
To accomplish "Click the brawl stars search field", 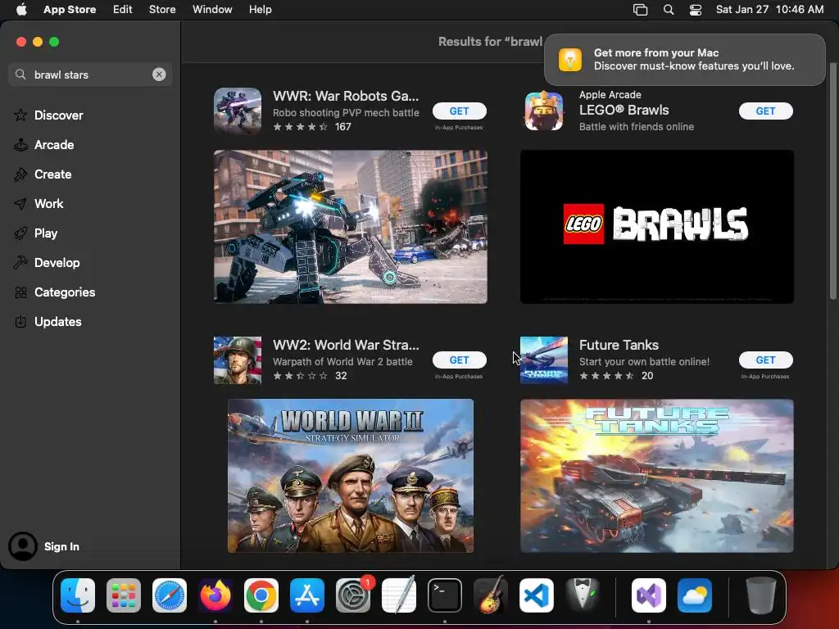I will point(90,75).
